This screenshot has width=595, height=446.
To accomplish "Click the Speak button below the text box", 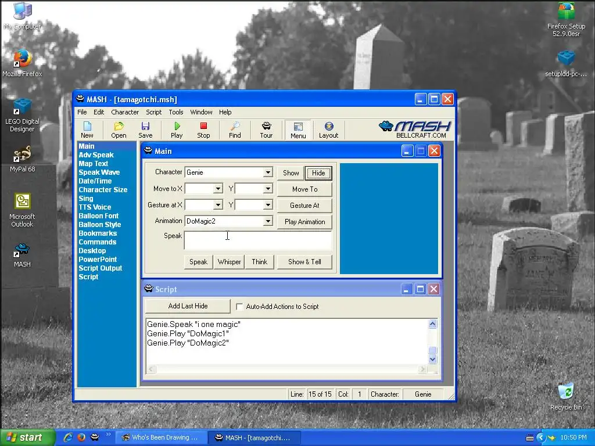I will coord(199,262).
